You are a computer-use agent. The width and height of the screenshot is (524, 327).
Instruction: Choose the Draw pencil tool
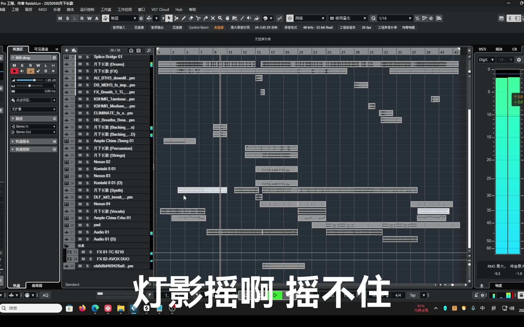183,18
